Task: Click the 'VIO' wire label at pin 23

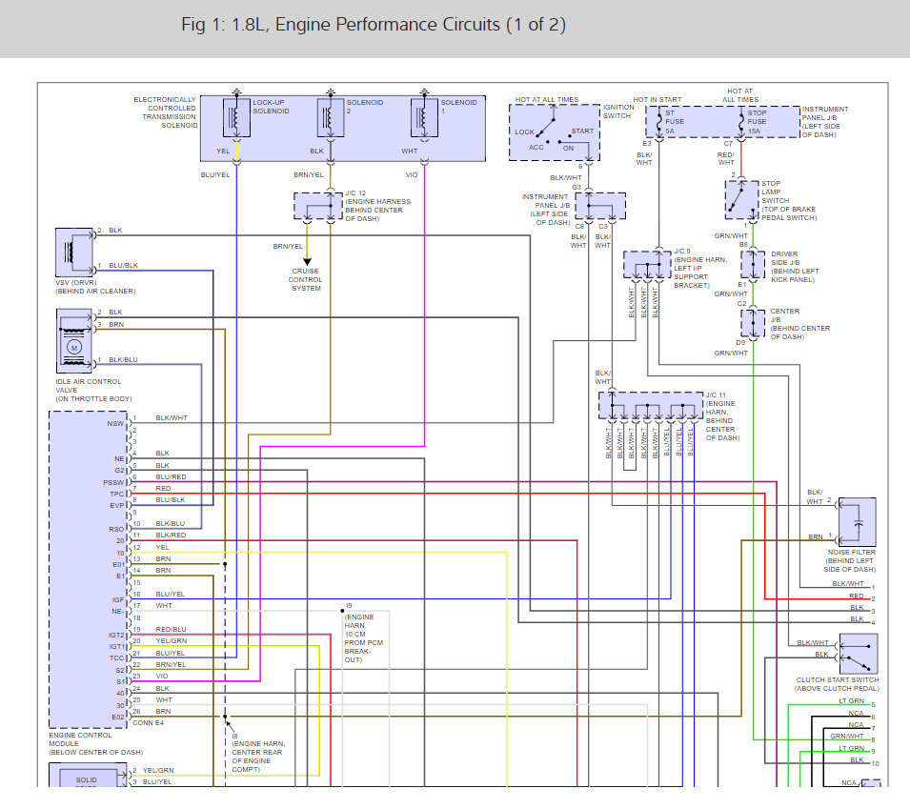Action: point(162,677)
